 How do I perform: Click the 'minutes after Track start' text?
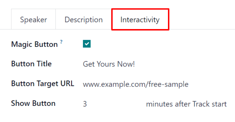pyautogui.click(x=186, y=104)
